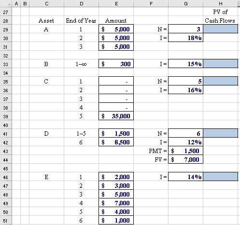
Task: Select column D header
Action: pyautogui.click(x=82, y=3)
